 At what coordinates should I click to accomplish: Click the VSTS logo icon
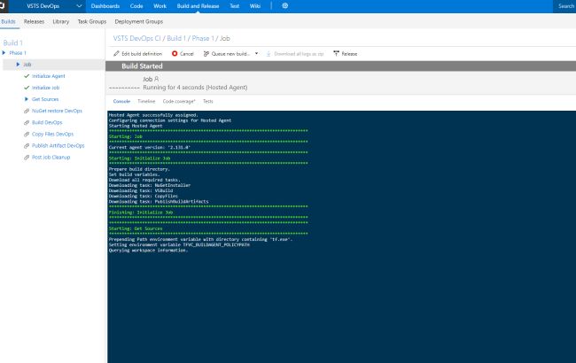pyautogui.click(x=2, y=6)
